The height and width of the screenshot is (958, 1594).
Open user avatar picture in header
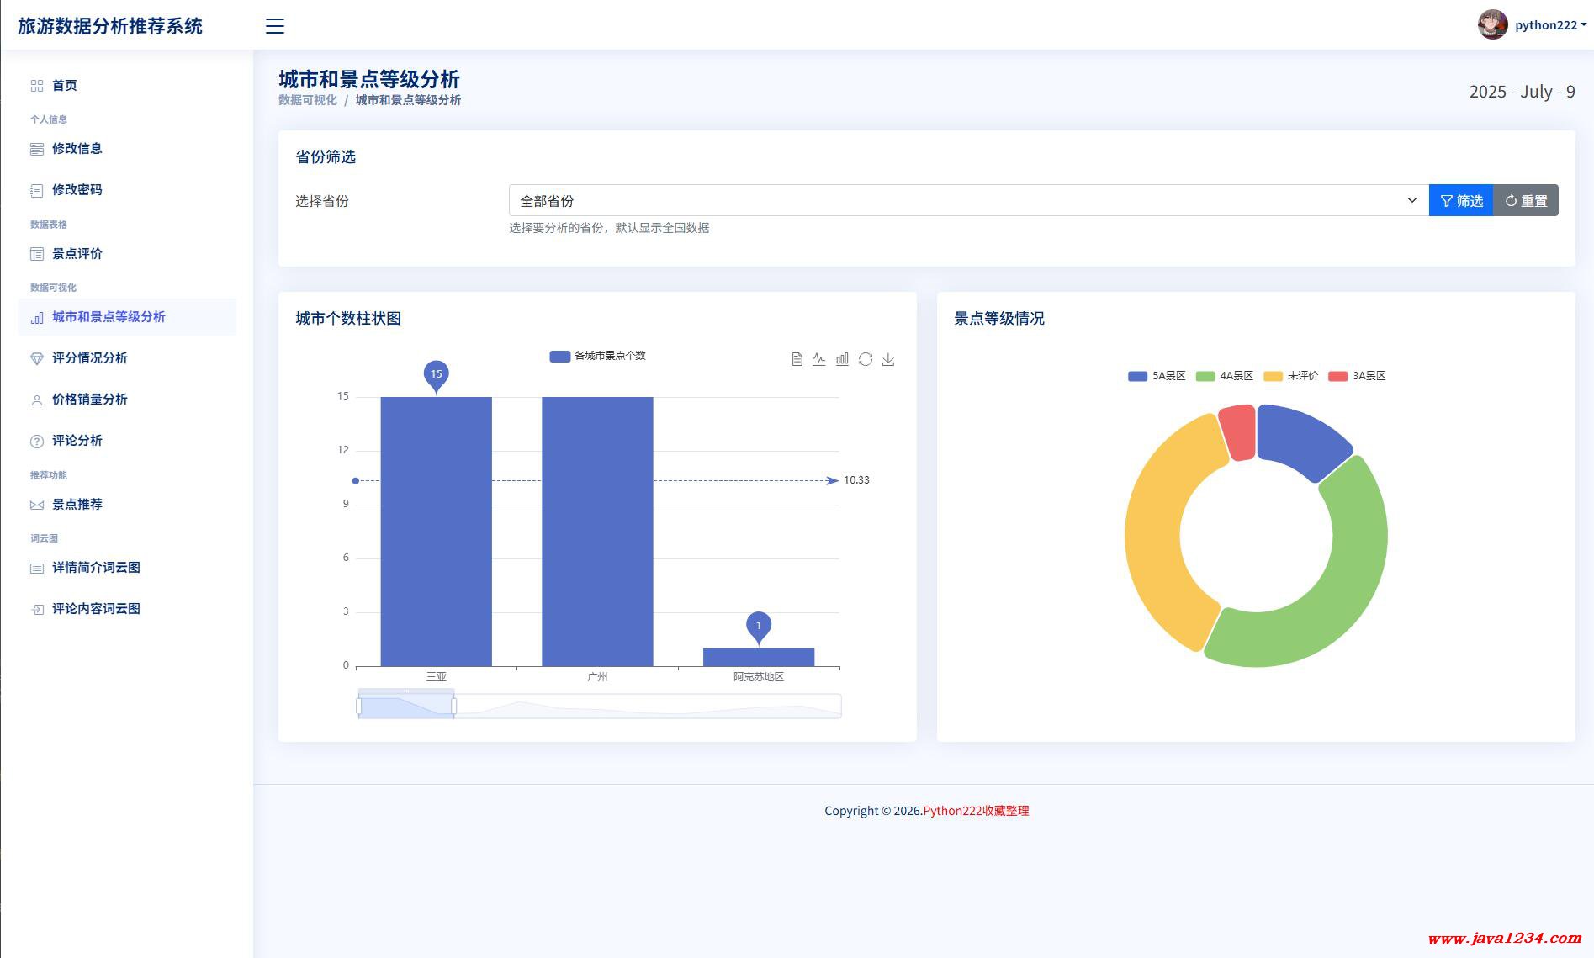click(1493, 24)
